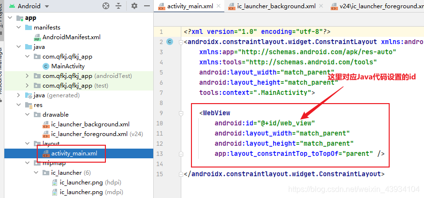Open the Project panel settings gear
Screen dimensions: 424x198
(134, 6)
